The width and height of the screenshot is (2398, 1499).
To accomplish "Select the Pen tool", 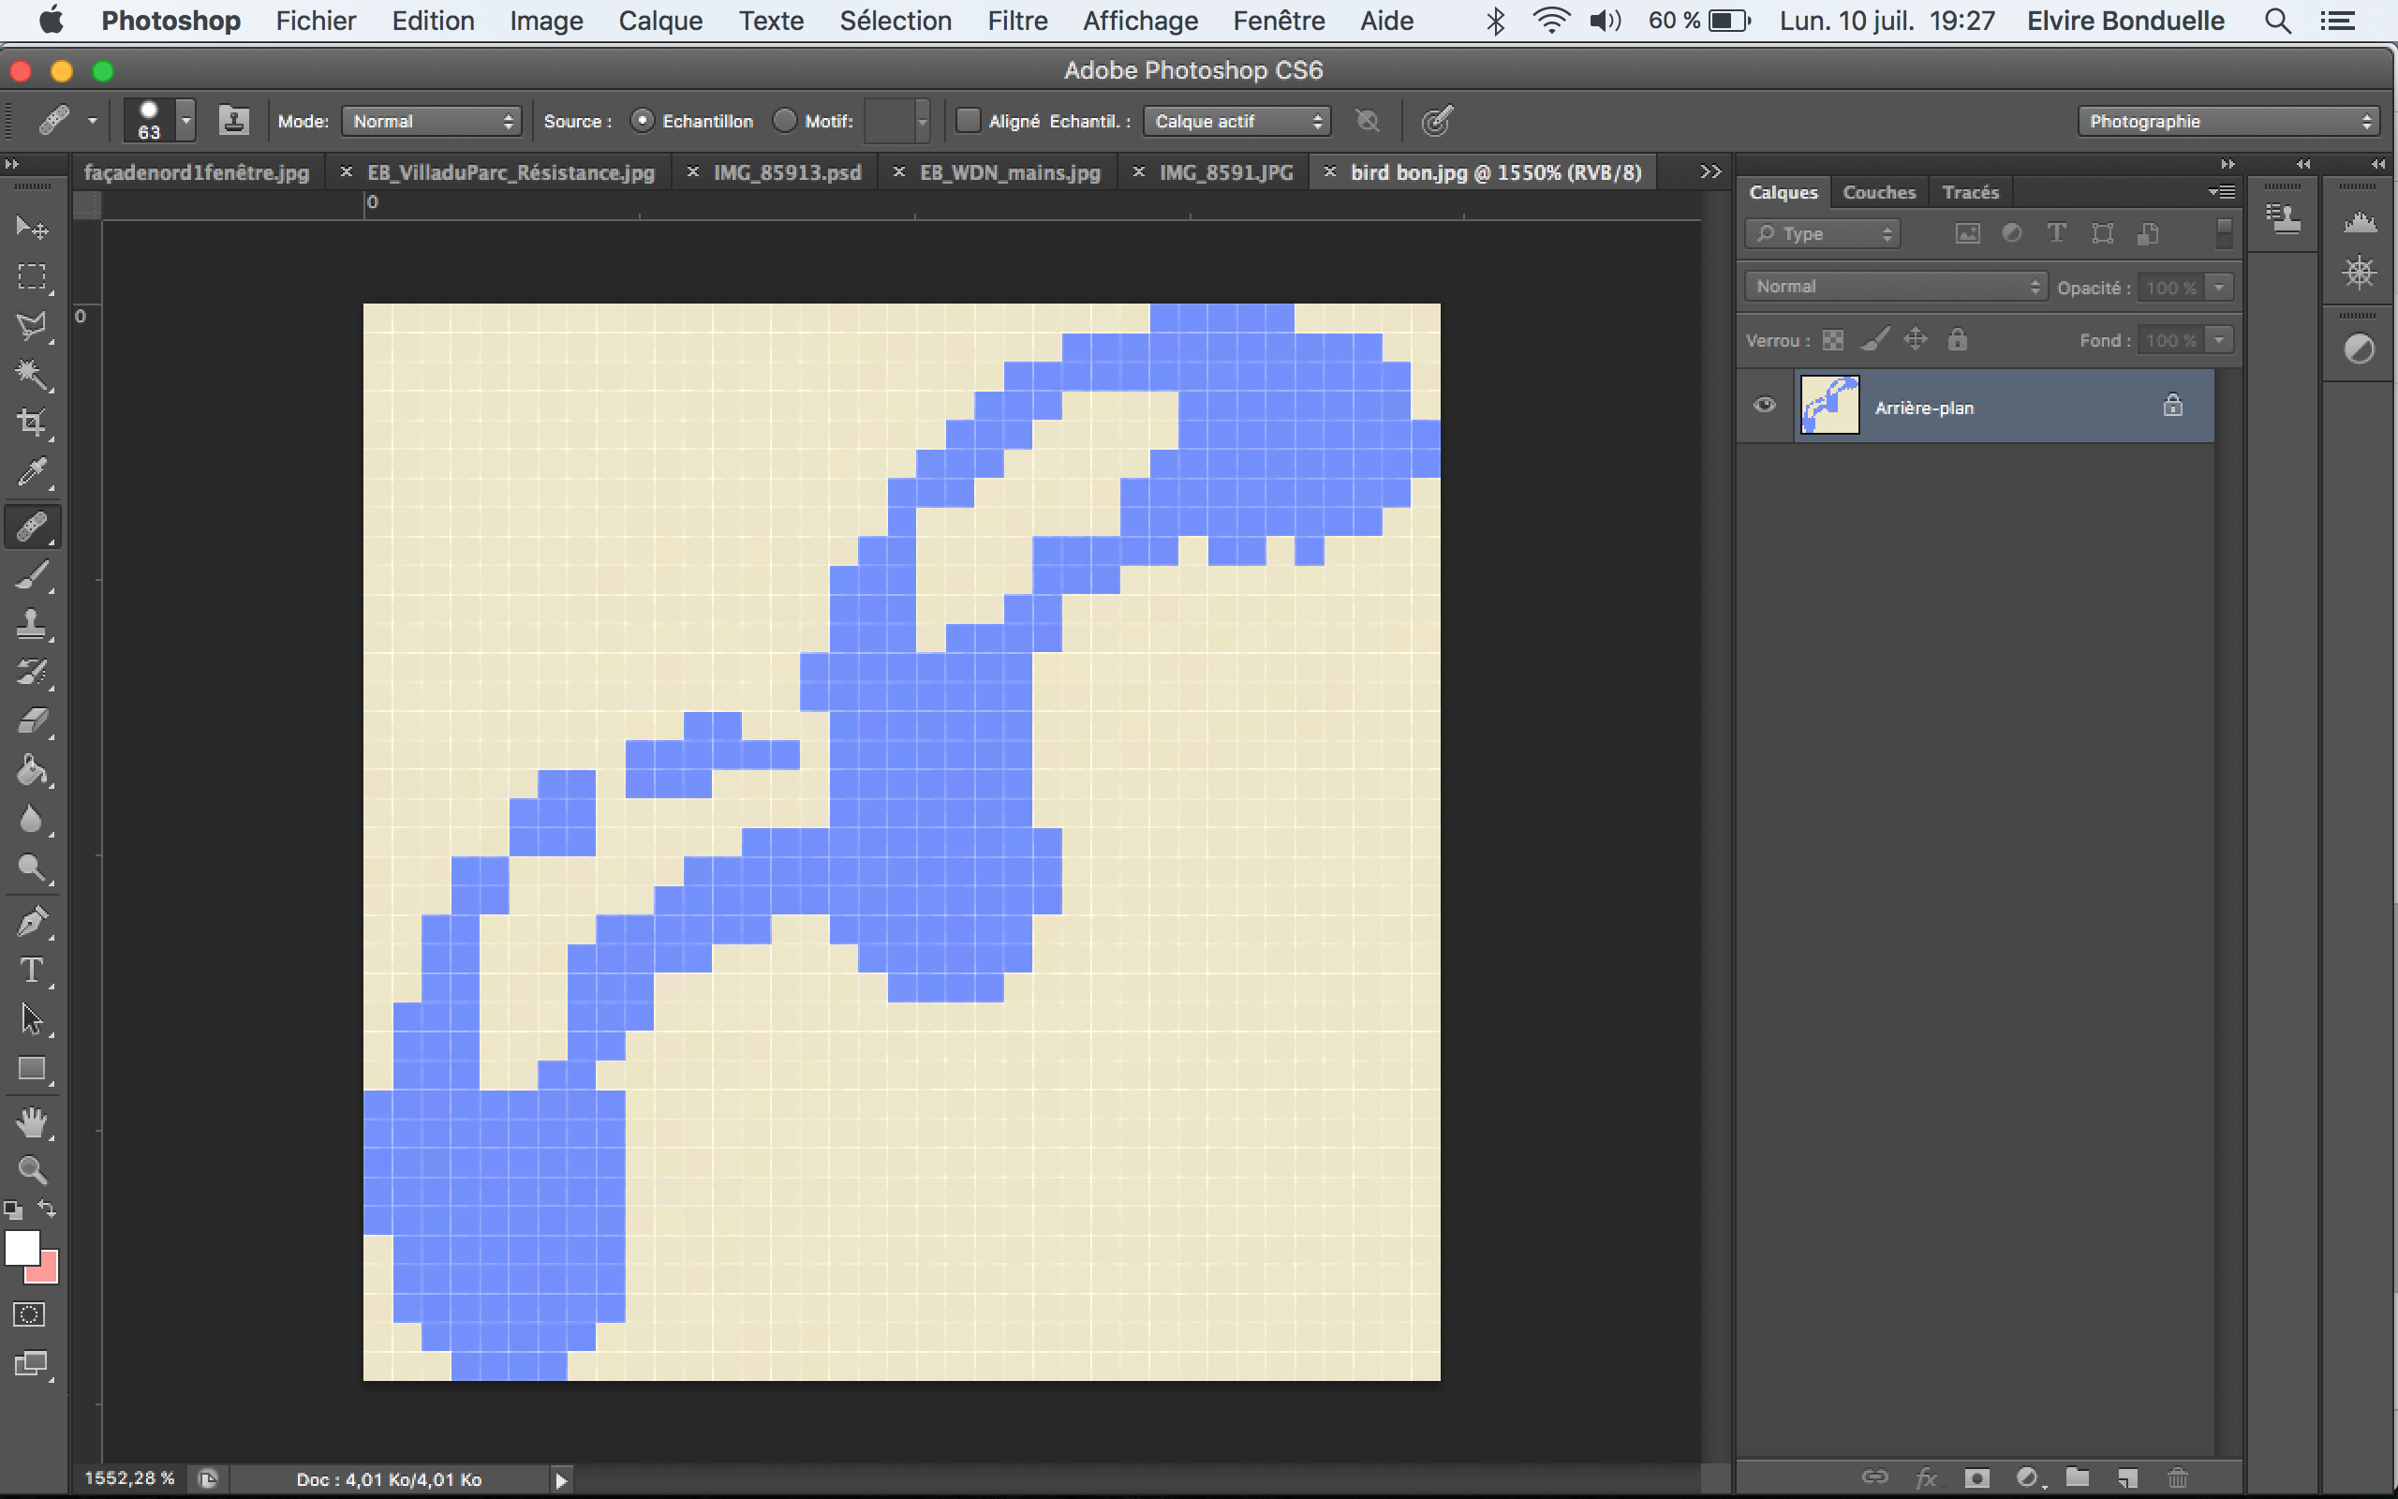I will 32,922.
